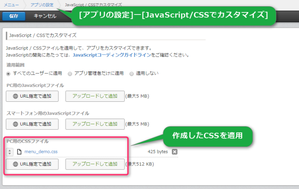Choose the 適用しない radio option
The width and height of the screenshot is (299, 189).
(x=132, y=74)
